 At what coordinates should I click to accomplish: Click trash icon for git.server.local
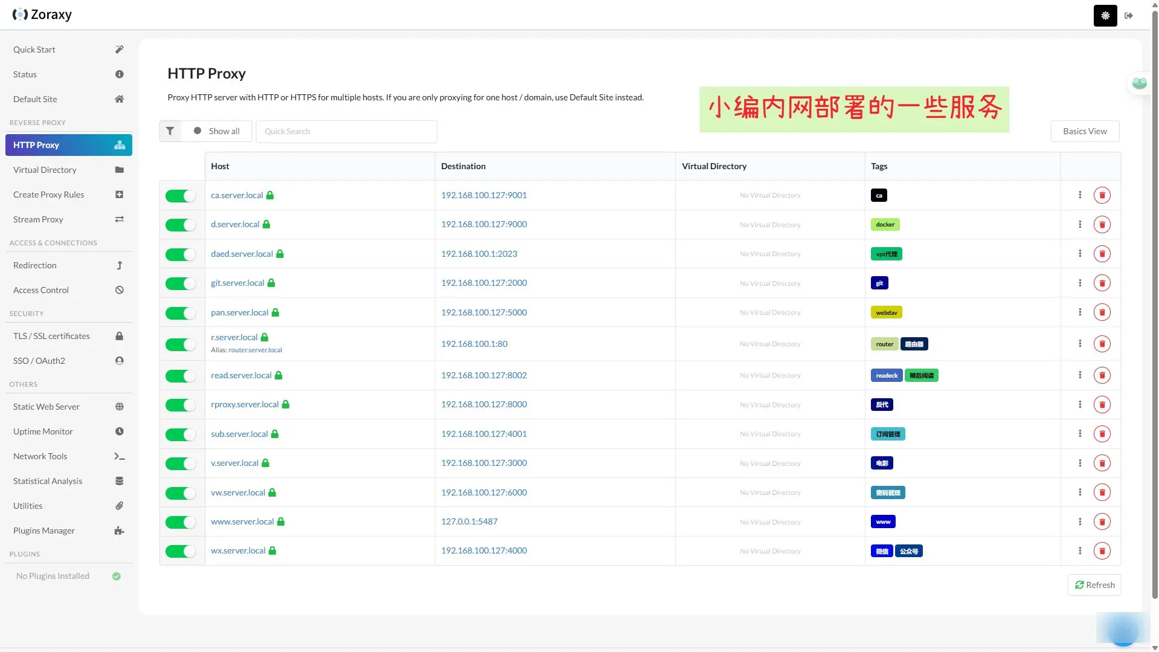tap(1102, 283)
